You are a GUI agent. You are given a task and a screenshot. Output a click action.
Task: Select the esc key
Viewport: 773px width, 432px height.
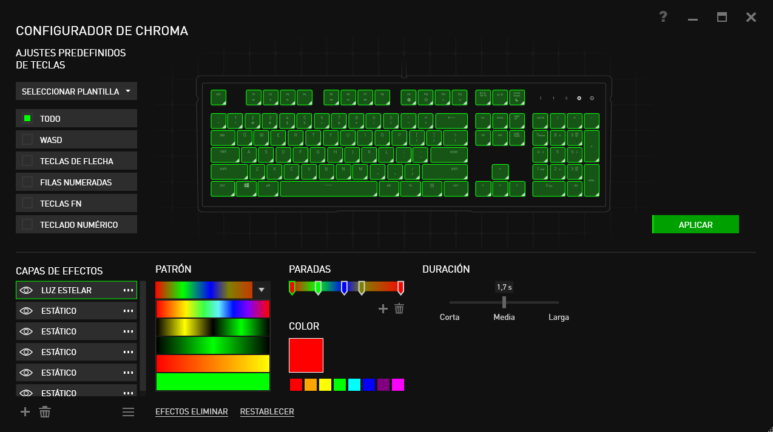(218, 98)
